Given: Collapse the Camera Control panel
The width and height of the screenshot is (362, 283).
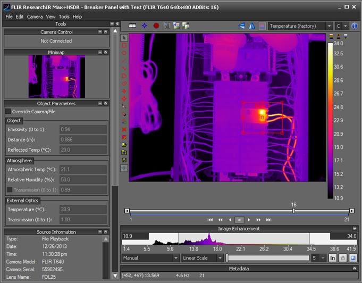Looking at the screenshot, I should pyautogui.click(x=106, y=32).
